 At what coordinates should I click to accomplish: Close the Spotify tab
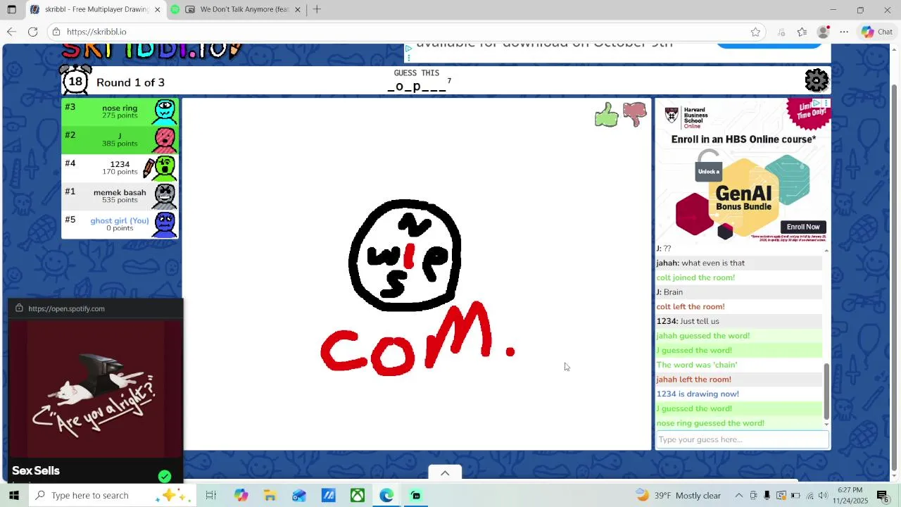point(298,10)
